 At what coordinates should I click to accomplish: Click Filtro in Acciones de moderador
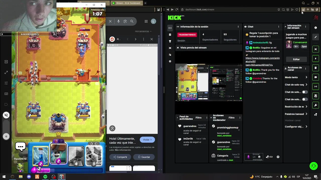pyautogui.click(x=231, y=117)
